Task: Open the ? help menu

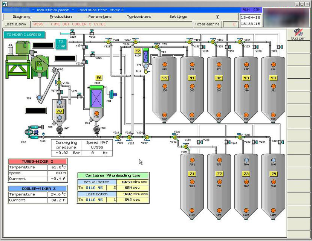Action: tap(217, 17)
